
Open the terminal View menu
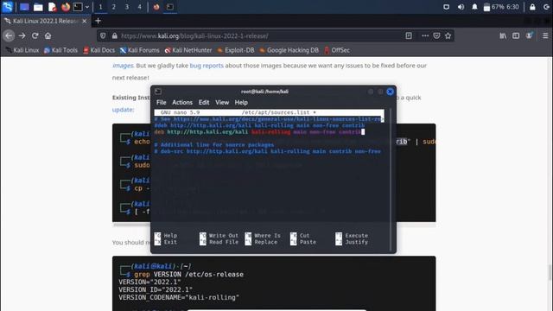(222, 102)
